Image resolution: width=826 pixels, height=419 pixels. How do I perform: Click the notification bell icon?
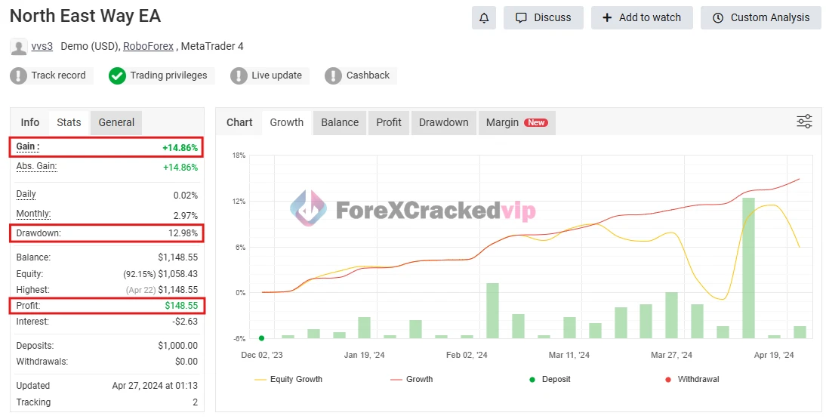[x=484, y=17]
